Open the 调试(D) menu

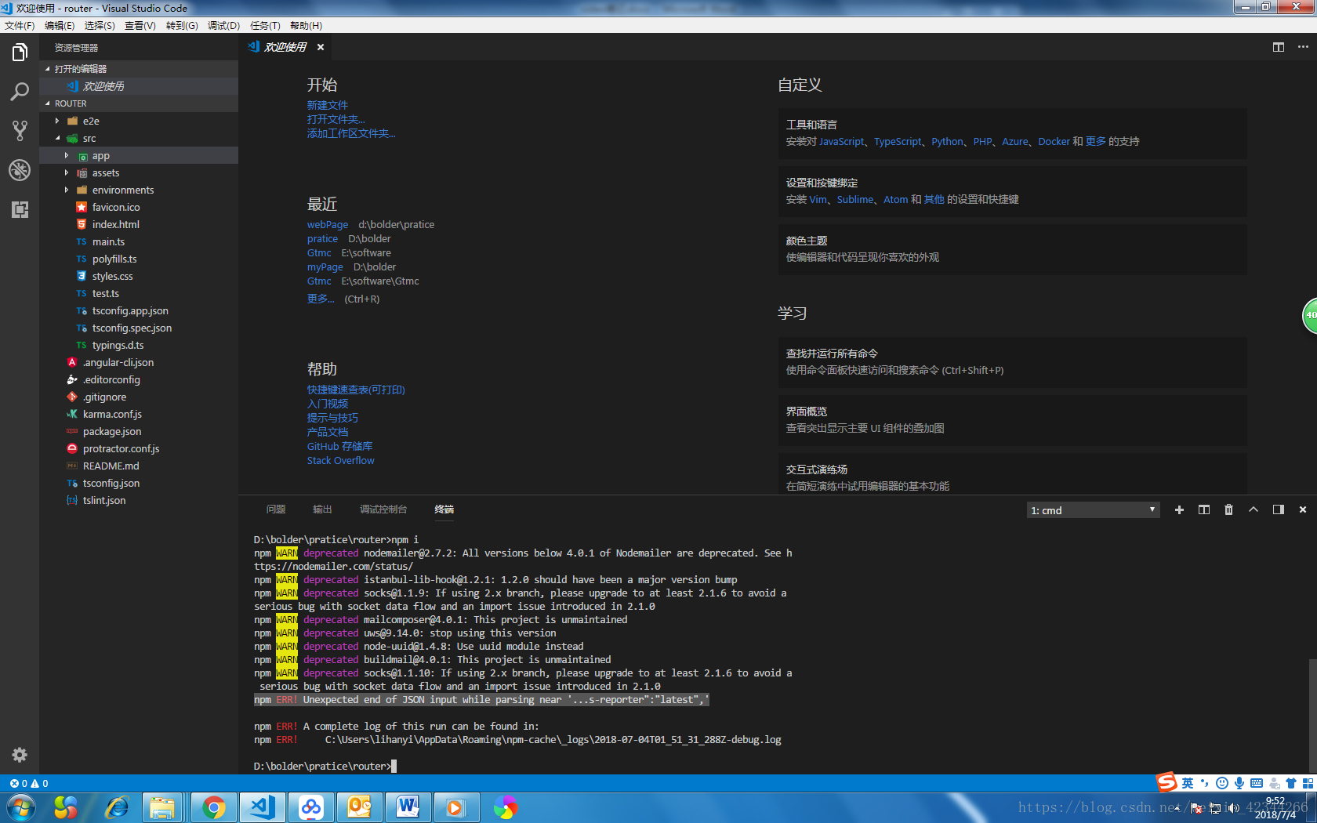223,25
